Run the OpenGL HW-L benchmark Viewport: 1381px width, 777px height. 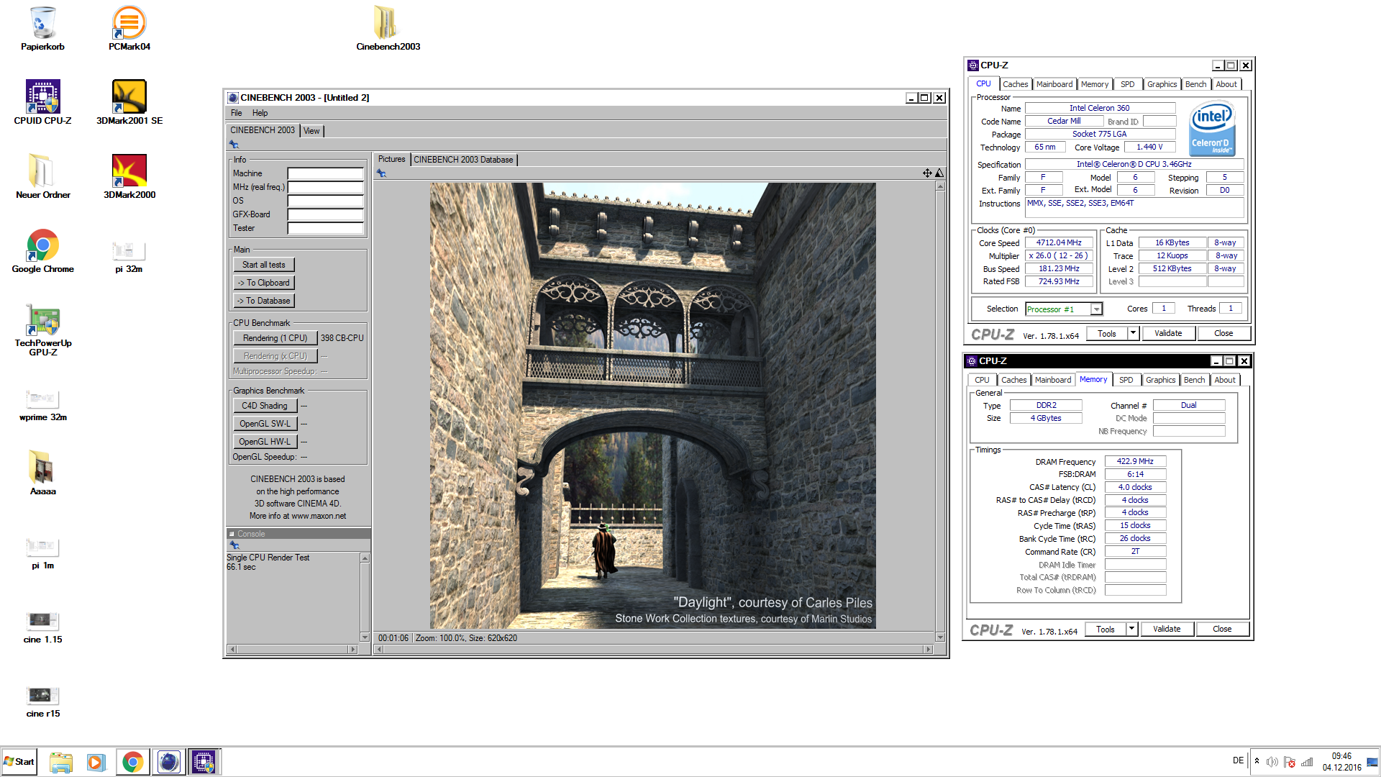(264, 442)
